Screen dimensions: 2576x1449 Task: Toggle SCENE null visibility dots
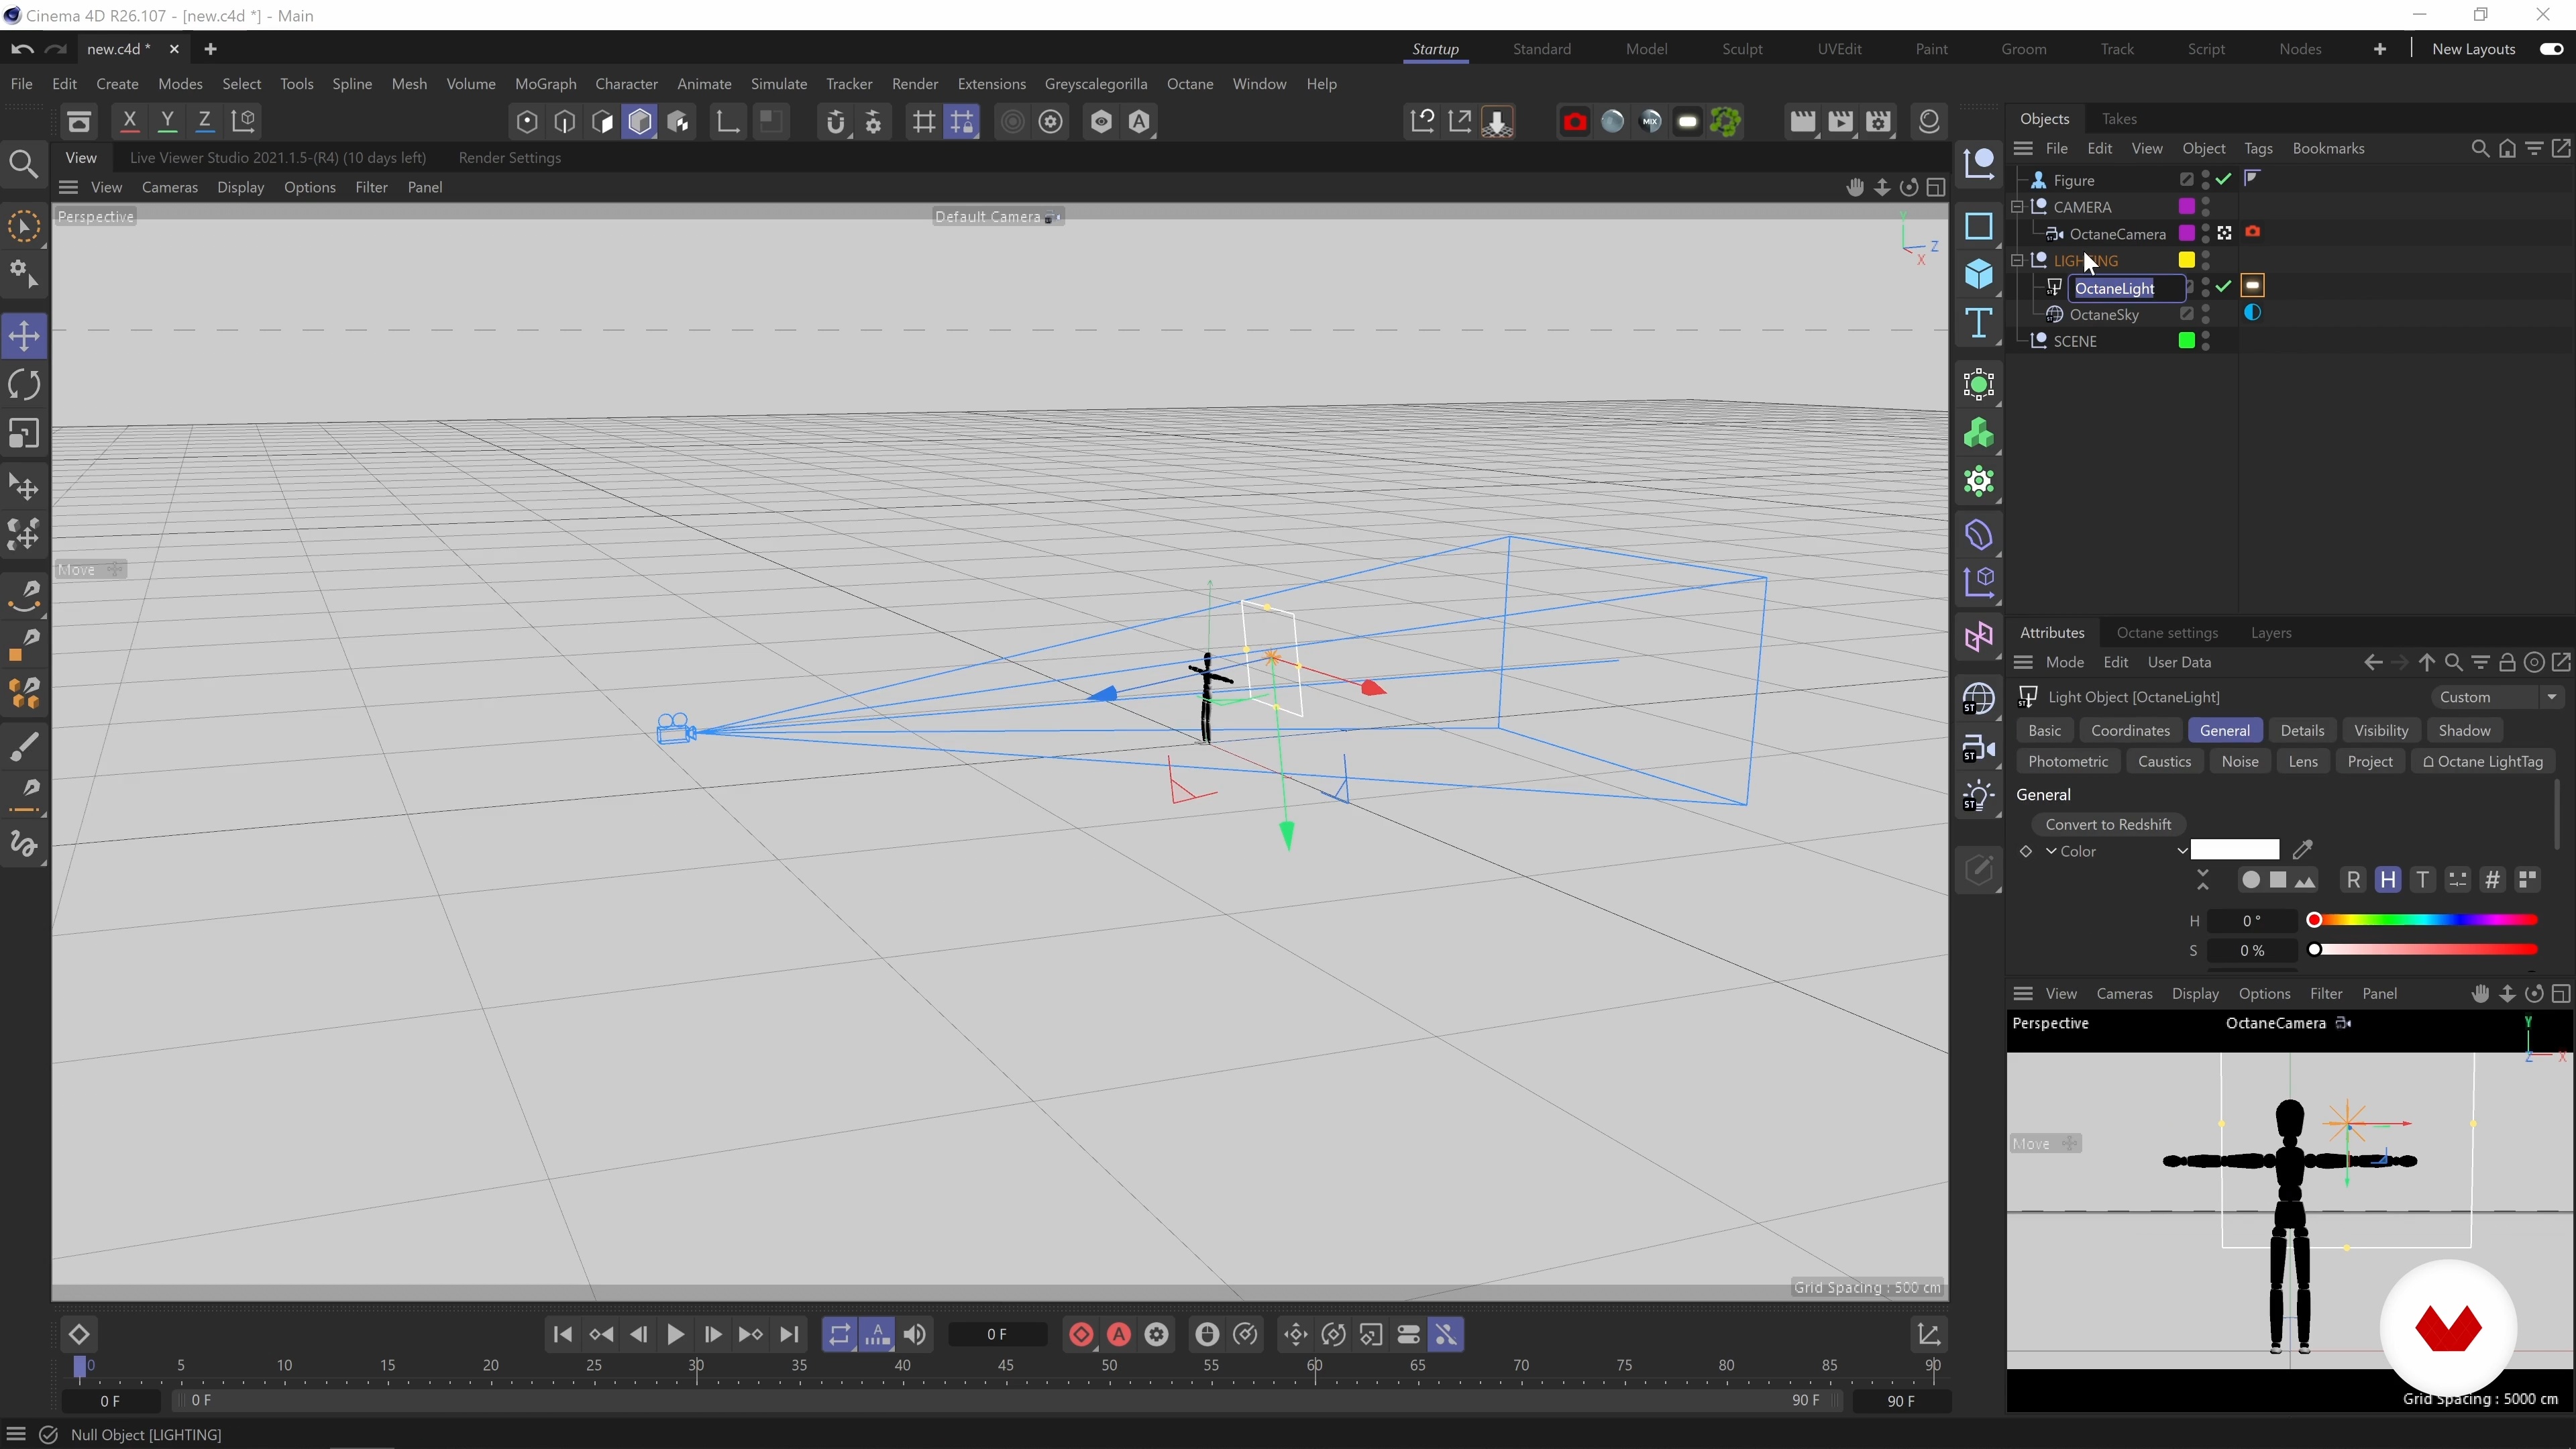click(x=2206, y=341)
